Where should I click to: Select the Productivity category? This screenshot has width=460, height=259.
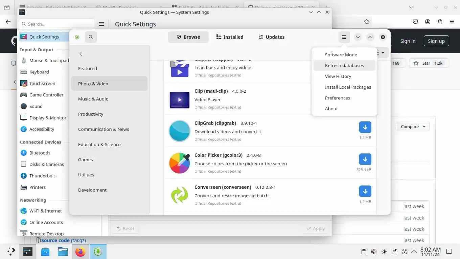[109, 114]
